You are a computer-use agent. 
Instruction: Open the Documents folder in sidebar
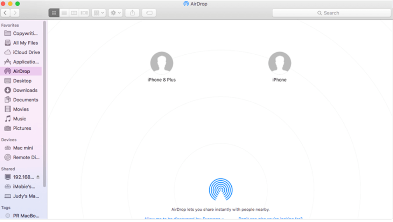coord(25,100)
